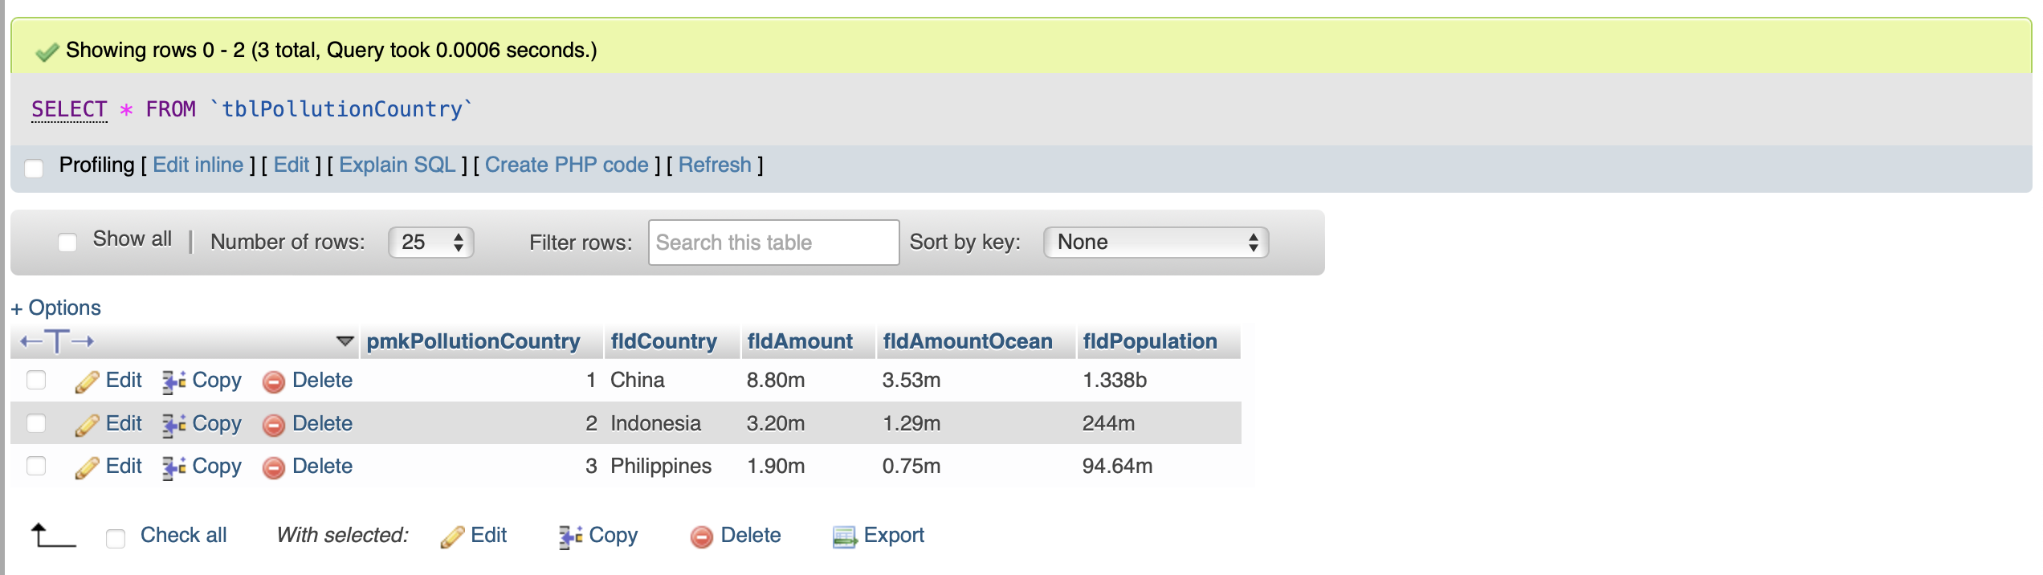
Task: Click the column display triangle arrow in header
Action: point(345,341)
